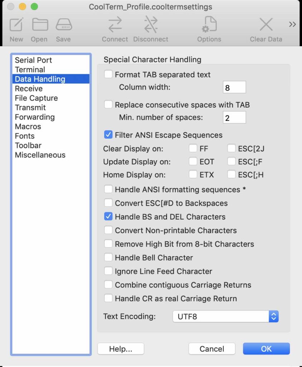Click the OK button

pyautogui.click(x=266, y=349)
